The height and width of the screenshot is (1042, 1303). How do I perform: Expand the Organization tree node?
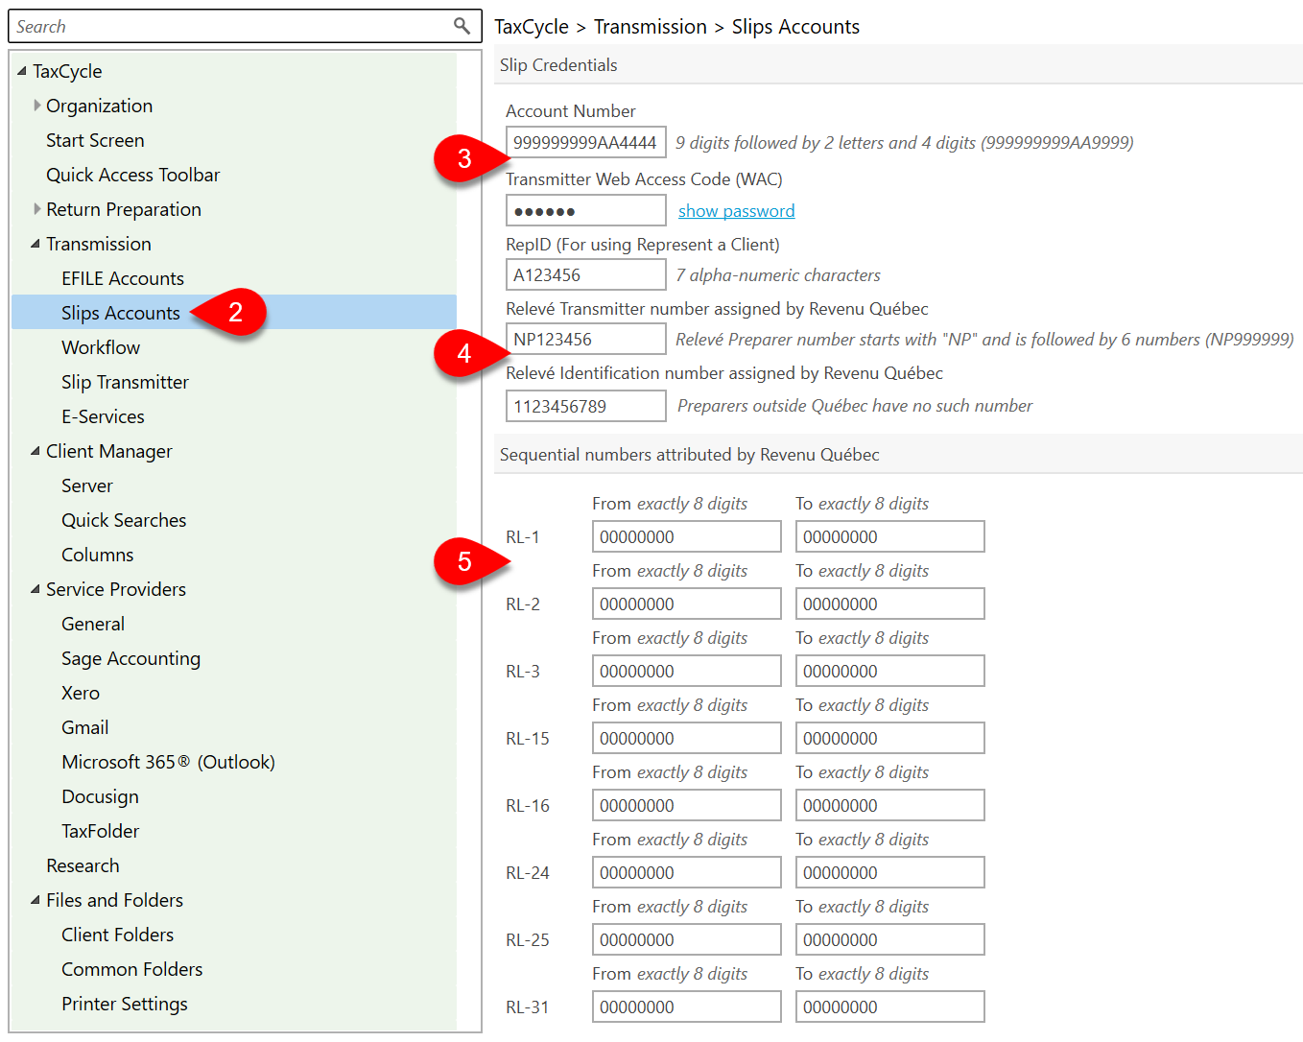point(37,106)
